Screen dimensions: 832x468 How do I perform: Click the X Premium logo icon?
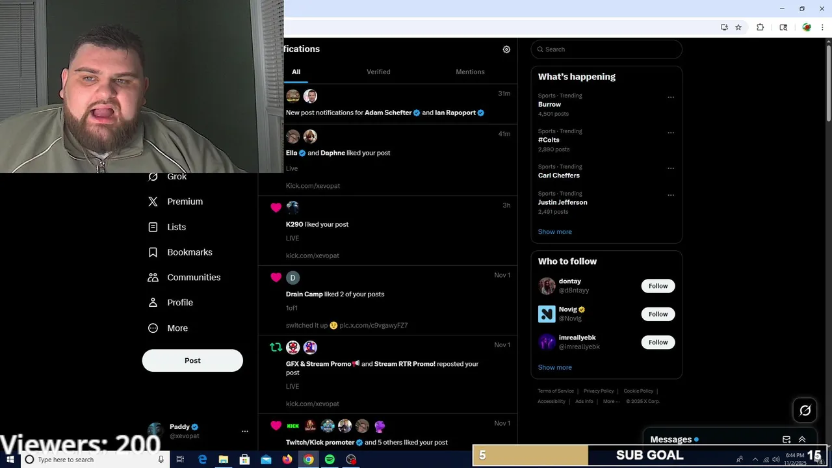click(153, 201)
